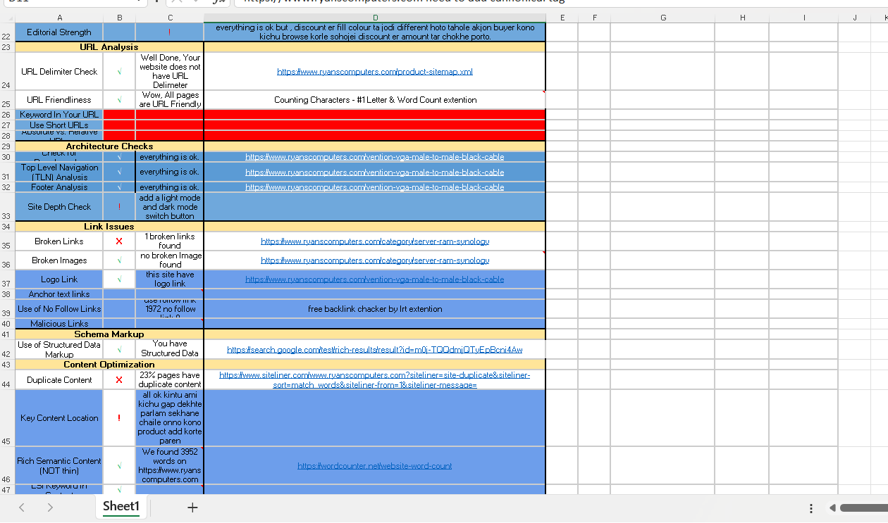
Task: Click the green check for URL Delimiter Check
Action: (119, 72)
